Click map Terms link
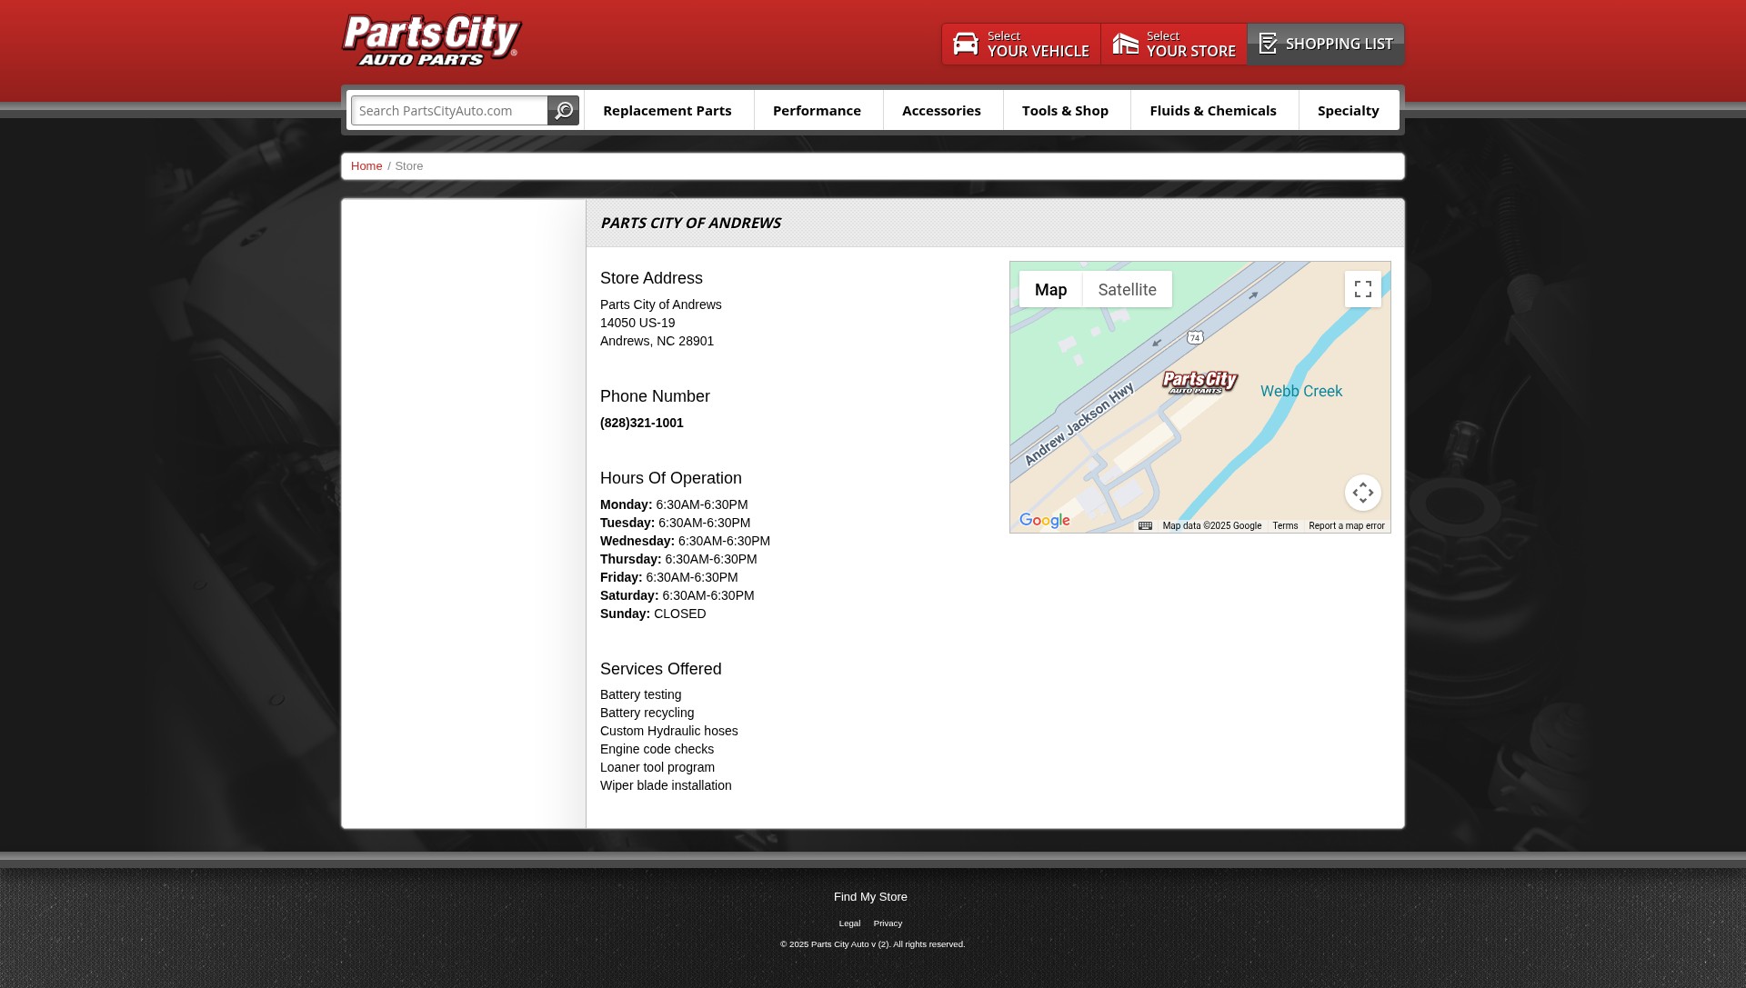This screenshot has height=988, width=1746. click(x=1285, y=526)
